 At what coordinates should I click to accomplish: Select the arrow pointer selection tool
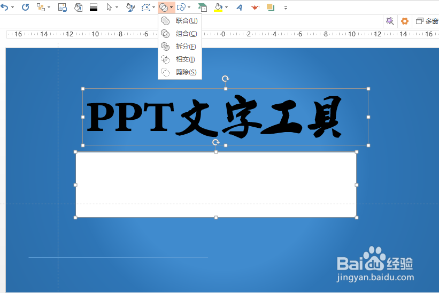click(x=109, y=7)
